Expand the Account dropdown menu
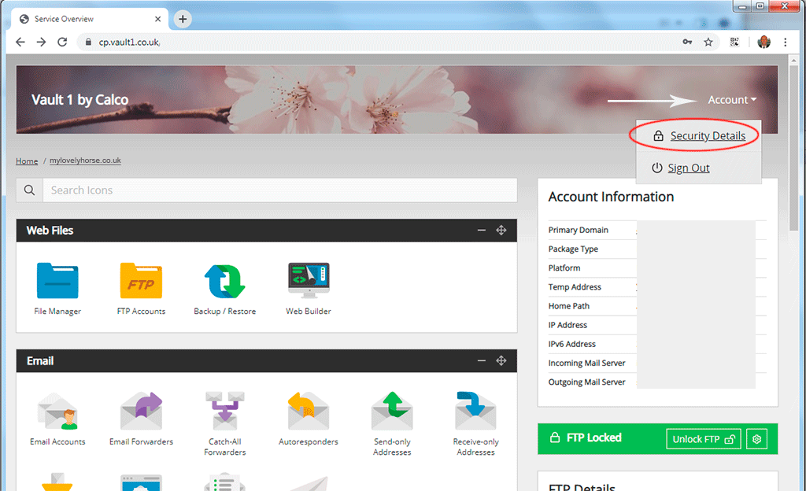This screenshot has height=491, width=806. [x=732, y=100]
